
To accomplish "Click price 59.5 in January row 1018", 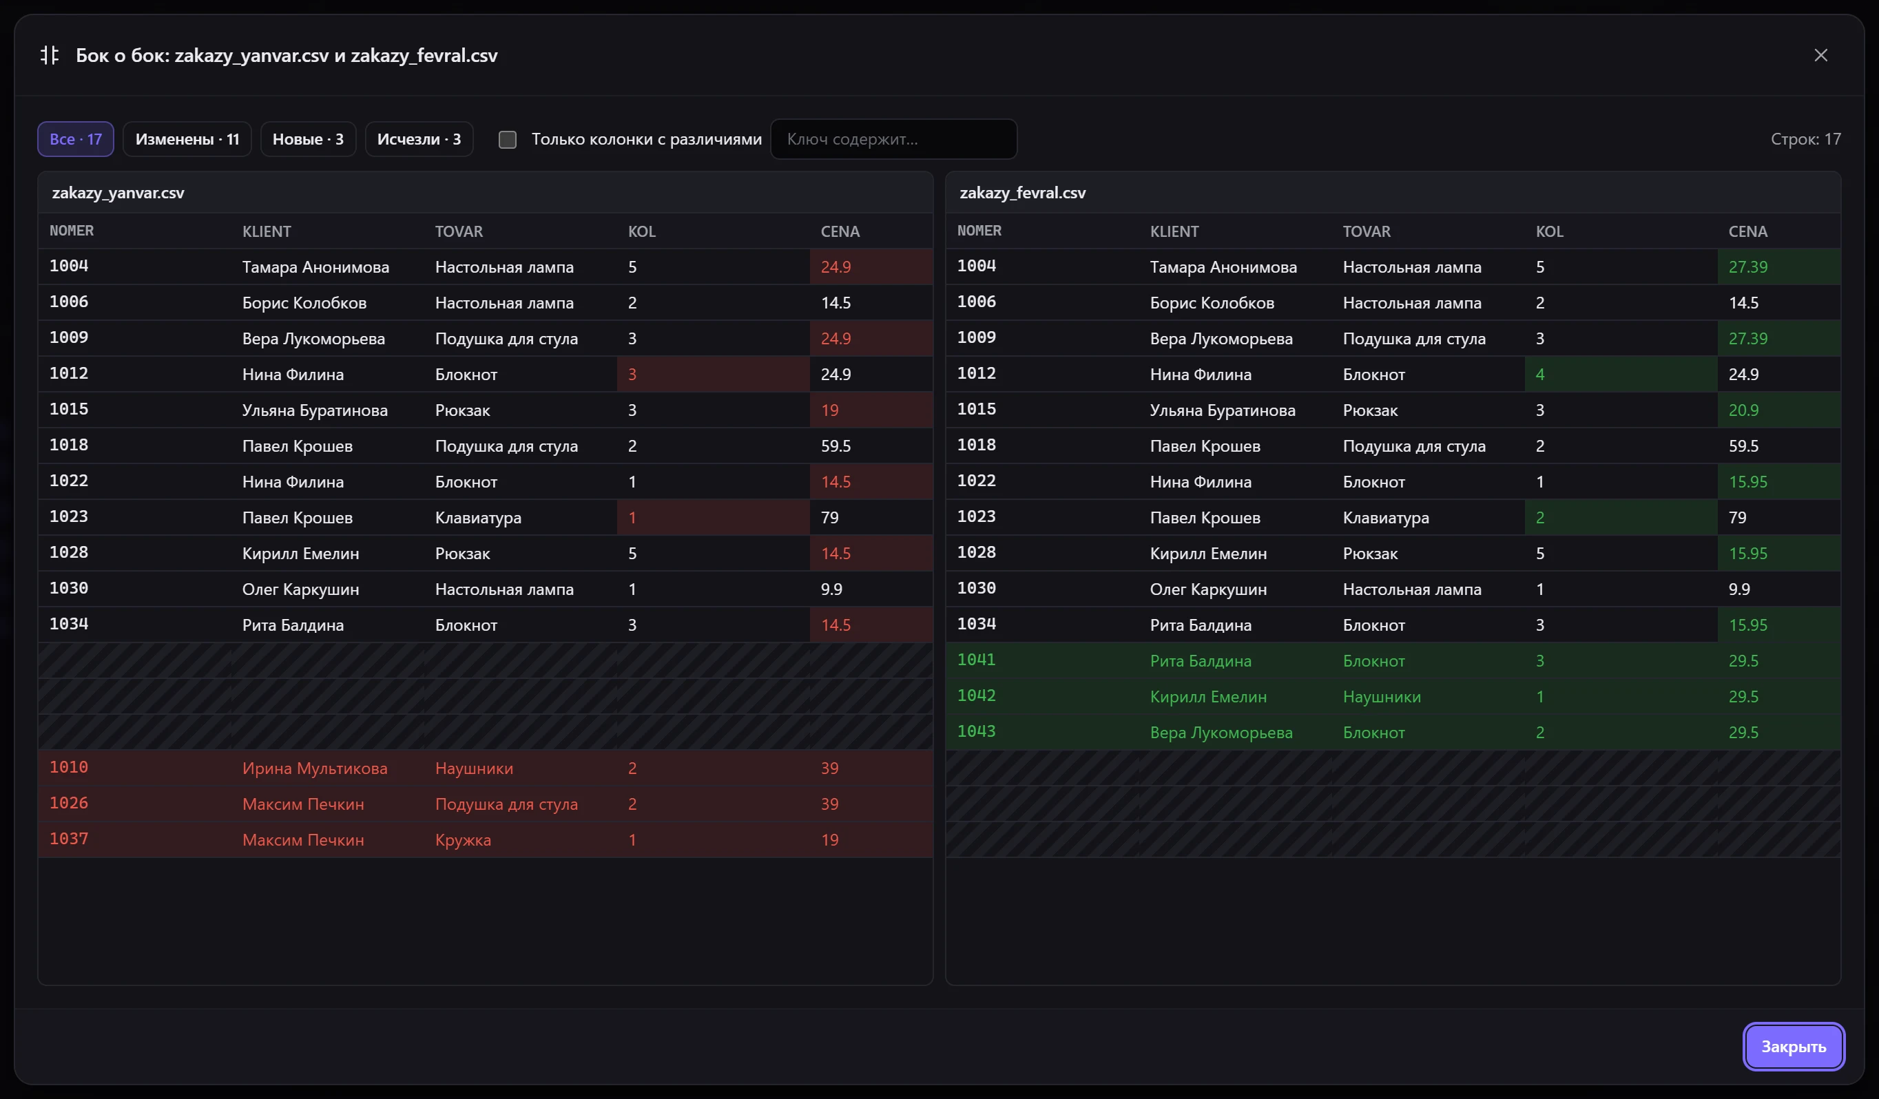I will click(x=835, y=446).
